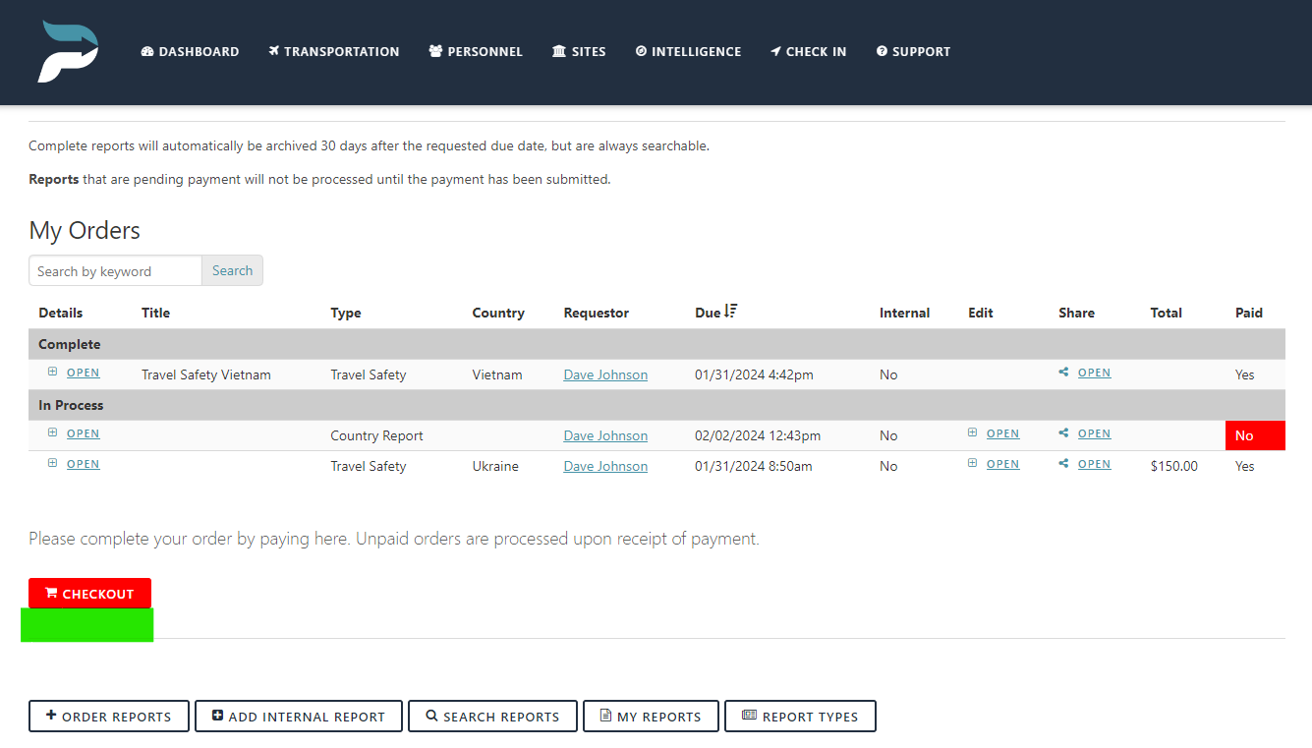Image resolution: width=1312 pixels, height=748 pixels.
Task: Open the Intelligence menu
Action: [688, 51]
